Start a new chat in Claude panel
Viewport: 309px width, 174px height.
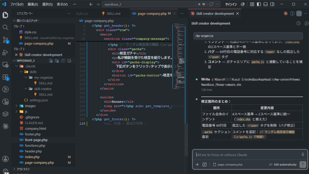click(x=306, y=23)
